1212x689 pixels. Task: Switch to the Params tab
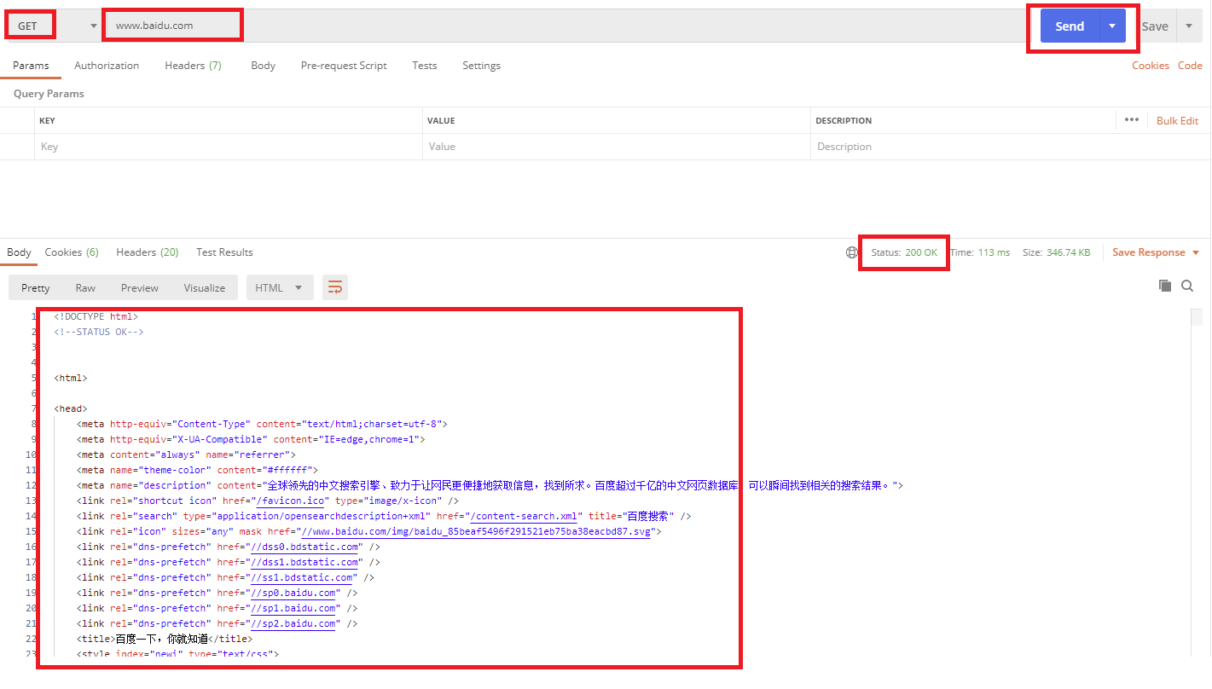pos(31,66)
